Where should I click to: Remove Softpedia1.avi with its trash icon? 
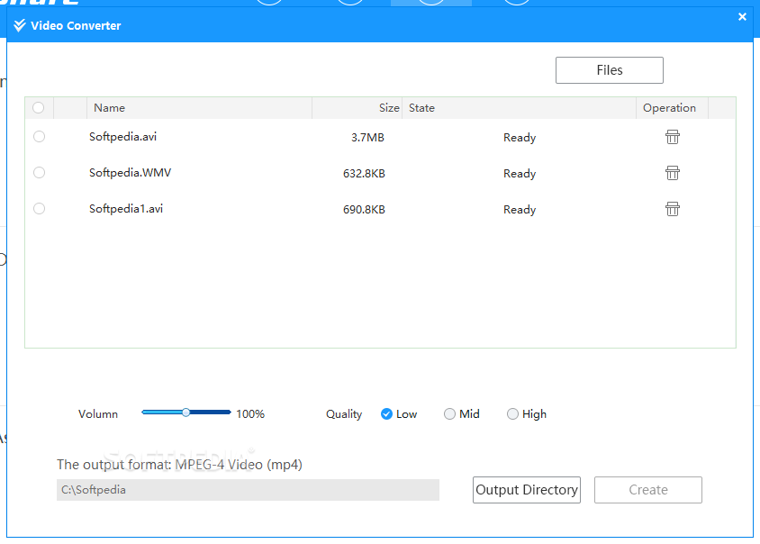[x=673, y=209]
